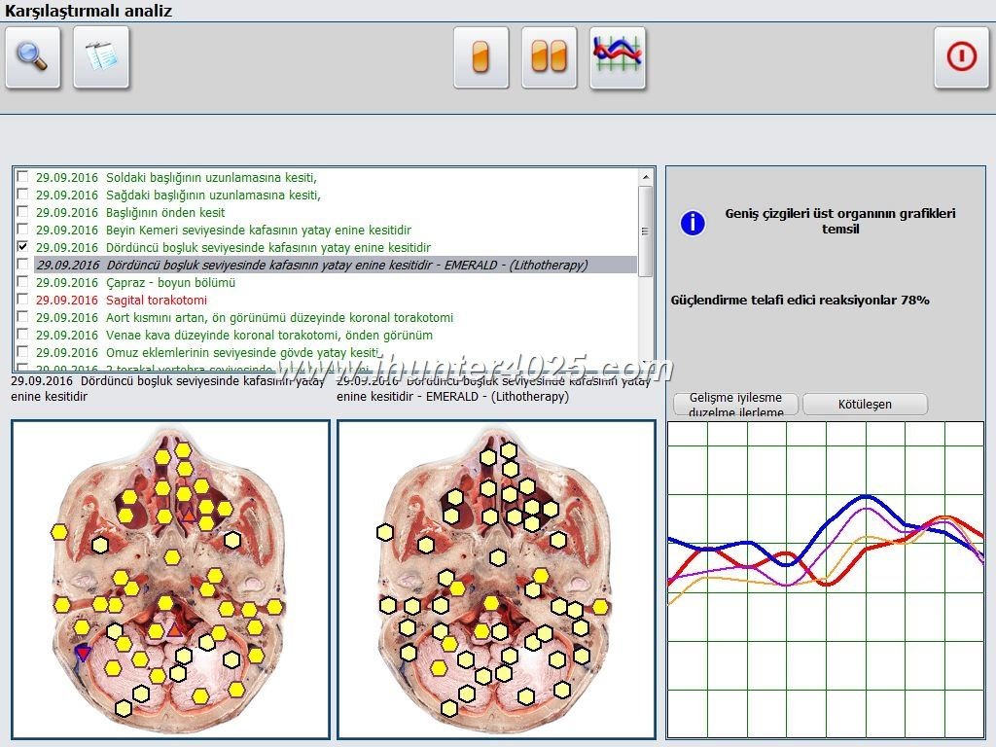Open the graph comparison view
Image resolution: width=996 pixels, height=747 pixels.
pos(617,58)
